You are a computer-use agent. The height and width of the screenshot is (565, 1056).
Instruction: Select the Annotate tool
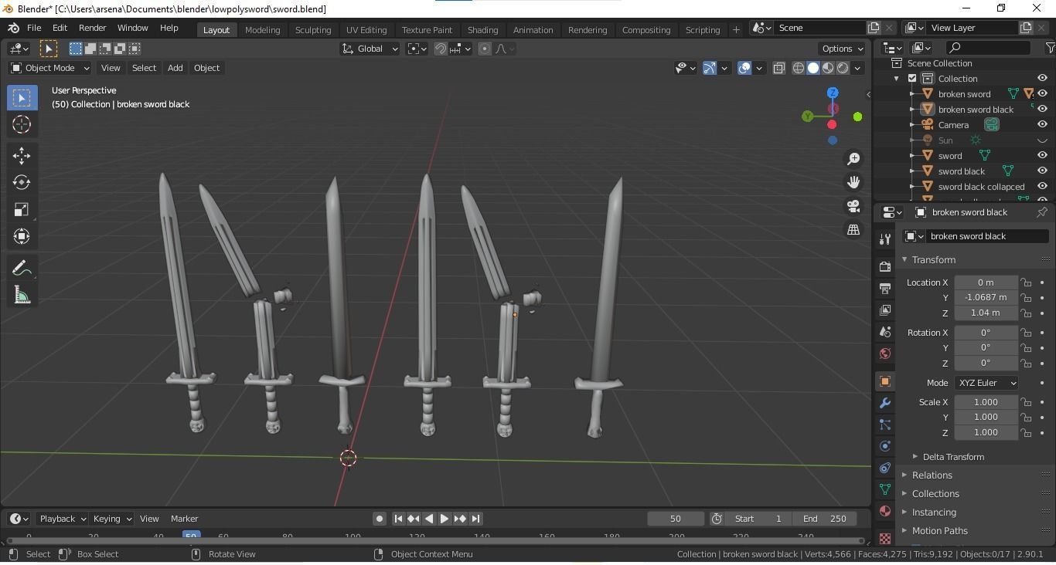[x=22, y=268]
